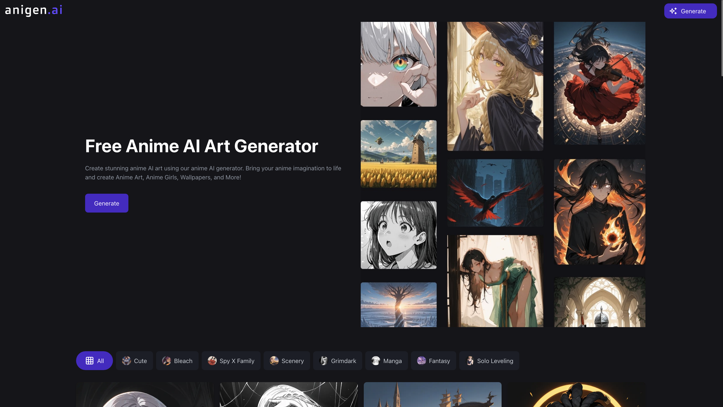
Task: Click the Bleach category avatar icon
Action: tap(166, 361)
